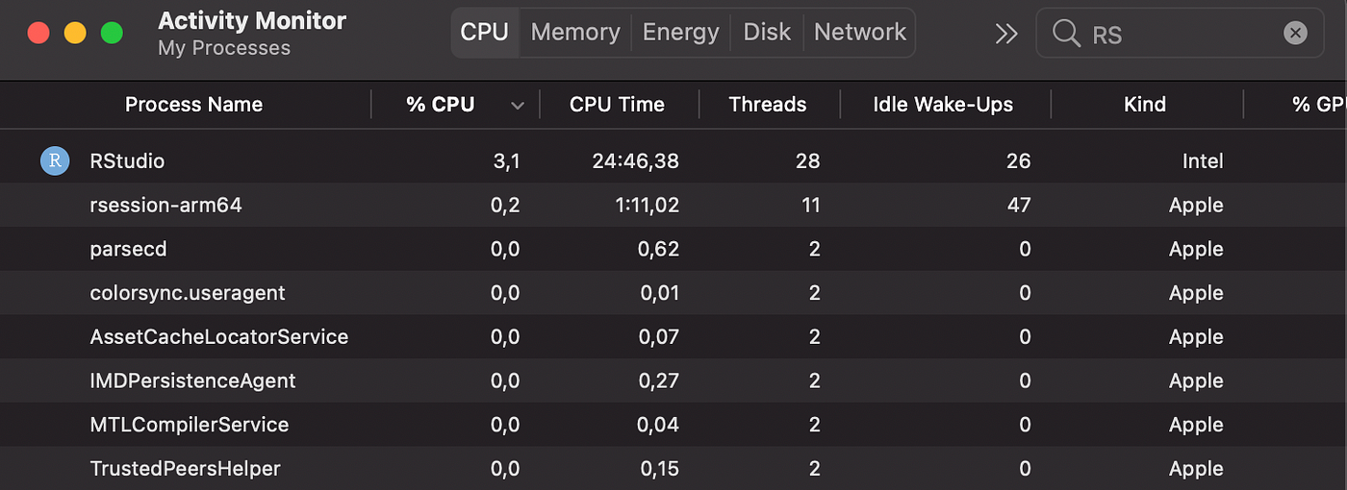Screen dimensions: 1347x490
Task: Click the magnifying glass search icon
Action: pos(1065,34)
